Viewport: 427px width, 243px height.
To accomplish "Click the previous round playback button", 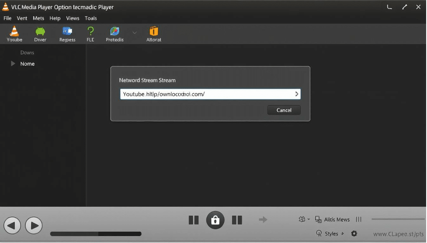I will click(x=12, y=225).
